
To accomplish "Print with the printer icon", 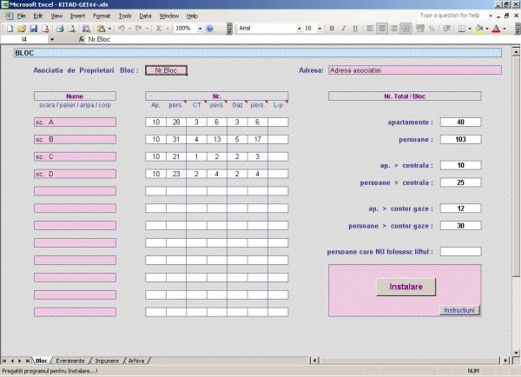I will tap(60, 29).
